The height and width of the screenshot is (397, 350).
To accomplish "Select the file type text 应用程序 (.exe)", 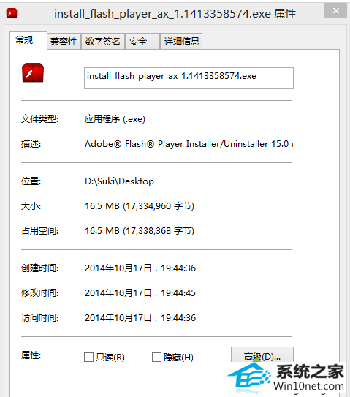I will tap(115, 119).
